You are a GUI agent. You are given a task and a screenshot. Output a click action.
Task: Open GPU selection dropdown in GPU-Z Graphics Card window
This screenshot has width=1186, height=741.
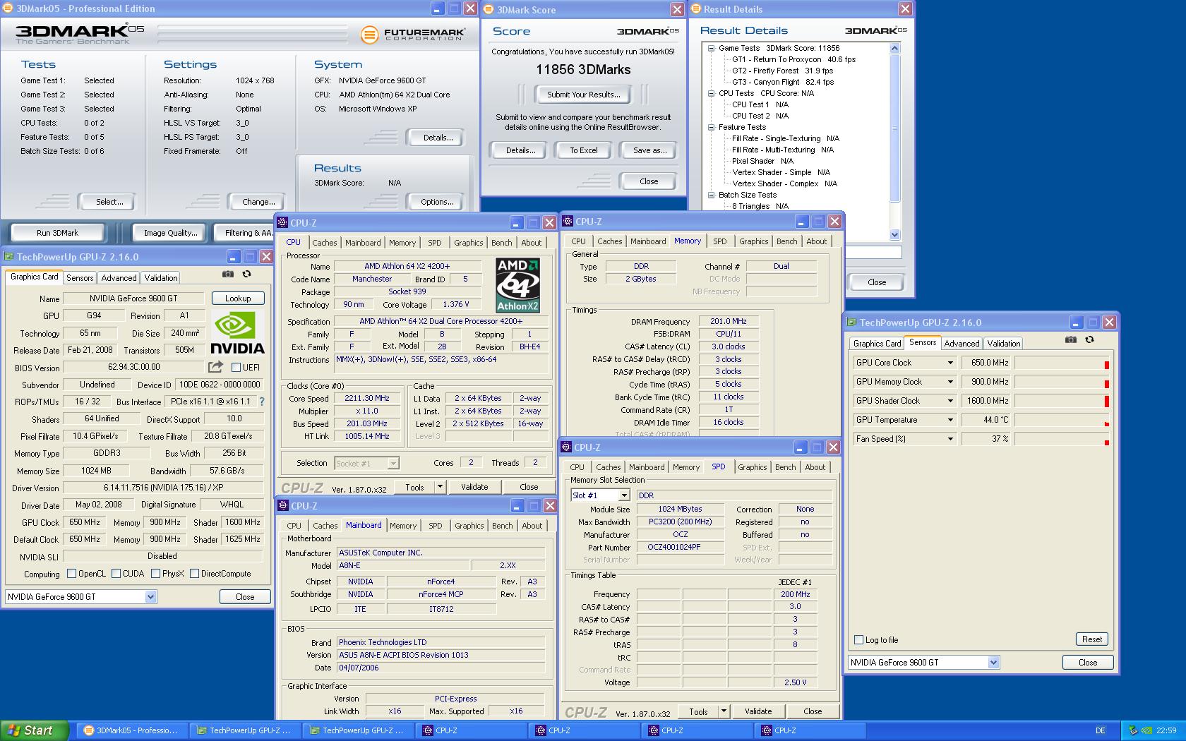(x=150, y=597)
